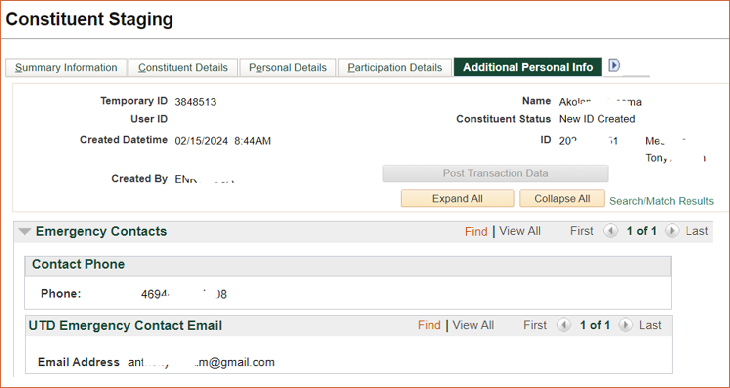Show more tabs with the arrow icon

(614, 66)
